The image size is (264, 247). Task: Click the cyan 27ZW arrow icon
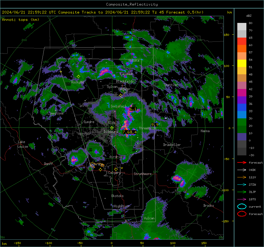coord(242,184)
